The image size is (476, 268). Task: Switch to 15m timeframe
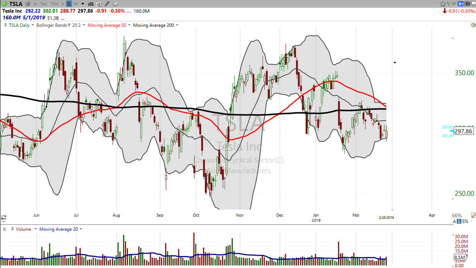pos(54,3)
